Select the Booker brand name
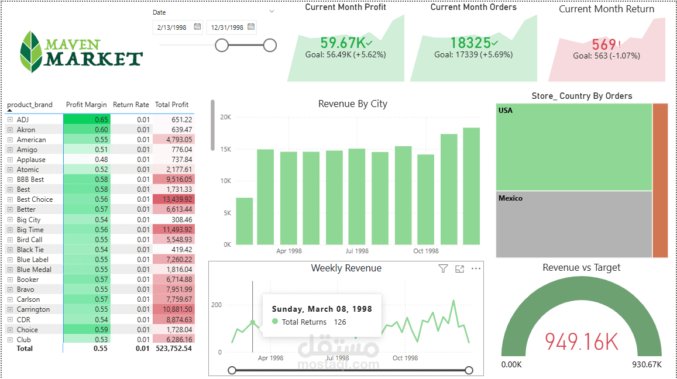677x379 pixels. [28, 280]
